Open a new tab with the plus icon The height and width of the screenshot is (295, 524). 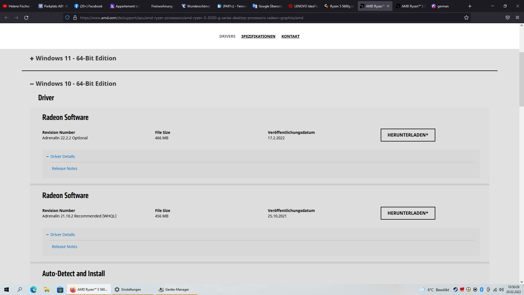[470, 6]
